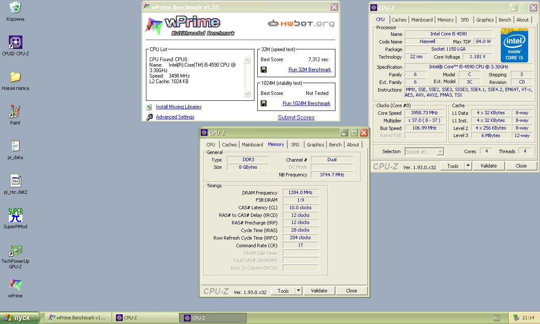Open Advanced Settings link in wPrime
540x324 pixels.
coord(175,117)
